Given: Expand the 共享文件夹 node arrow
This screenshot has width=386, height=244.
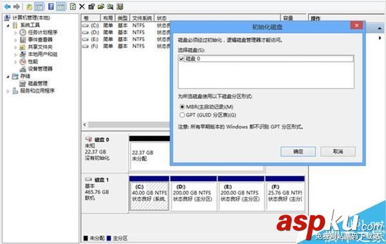Looking at the screenshot, I should [15, 47].
